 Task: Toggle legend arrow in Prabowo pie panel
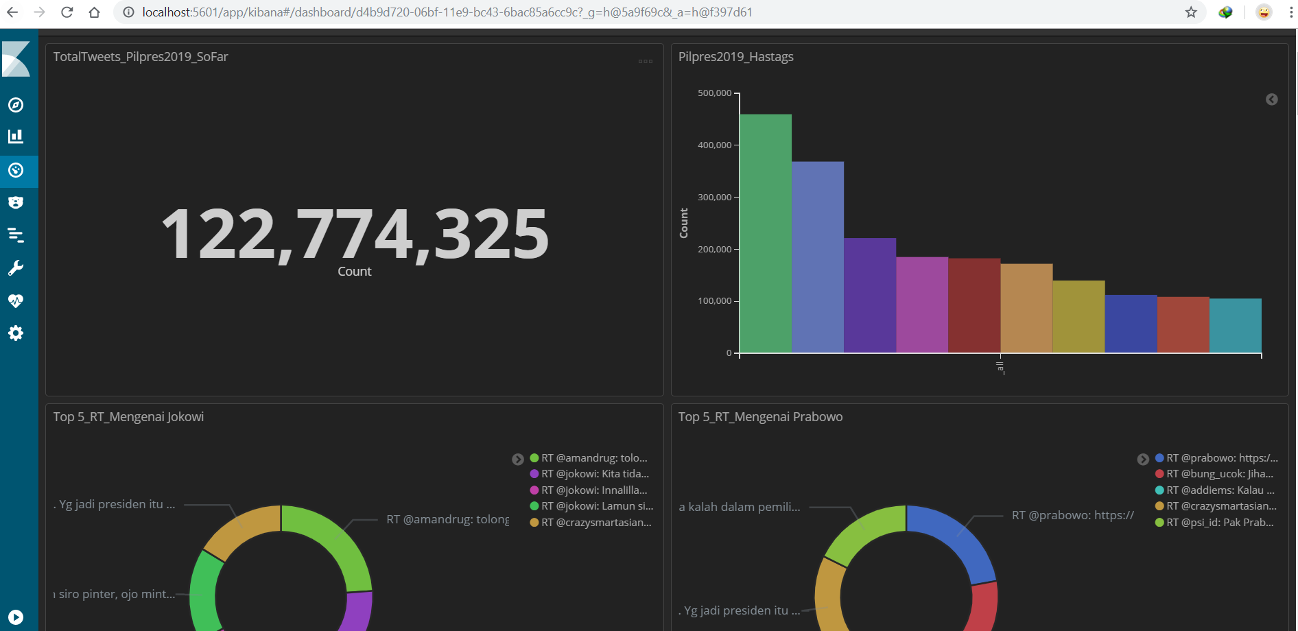tap(1143, 460)
